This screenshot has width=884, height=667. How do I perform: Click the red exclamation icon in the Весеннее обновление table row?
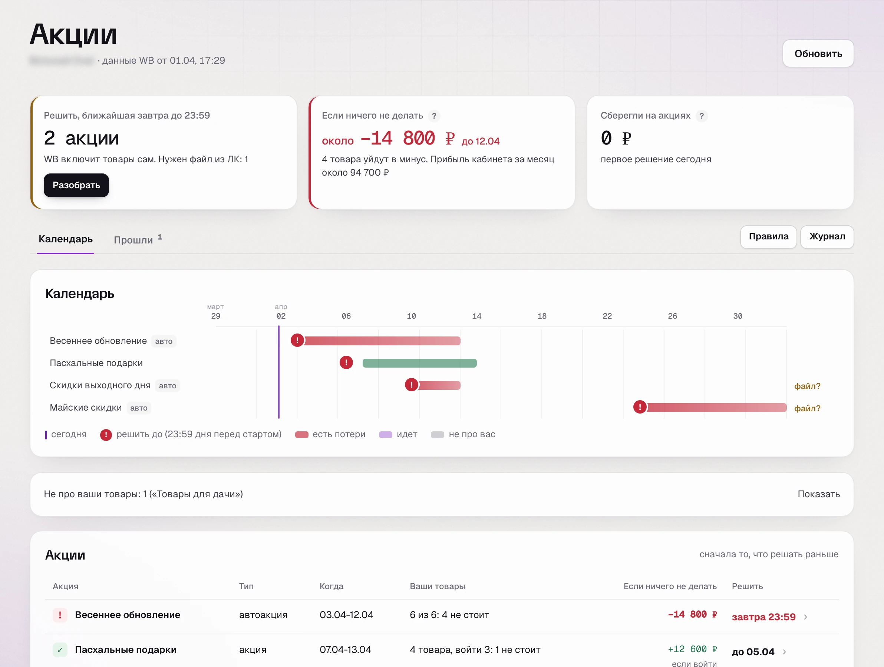click(60, 615)
